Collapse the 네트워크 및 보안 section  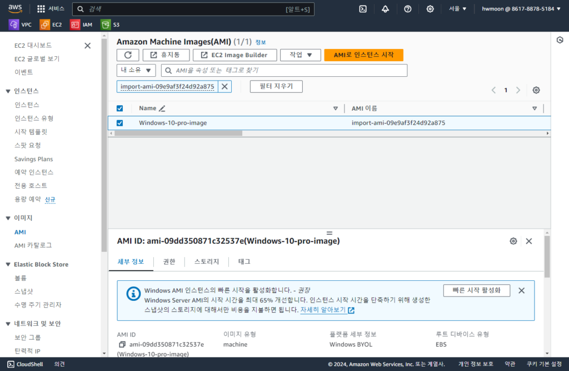click(x=8, y=324)
